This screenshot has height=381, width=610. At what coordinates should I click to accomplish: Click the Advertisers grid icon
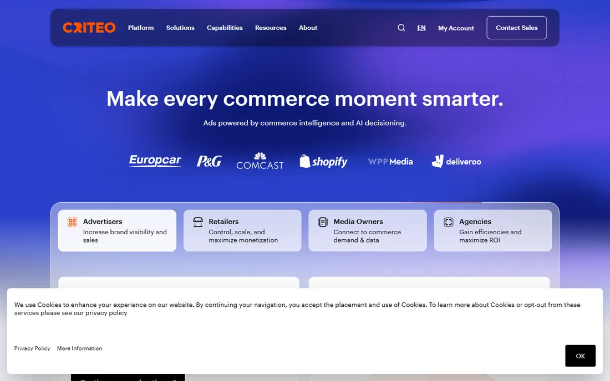pyautogui.click(x=72, y=222)
